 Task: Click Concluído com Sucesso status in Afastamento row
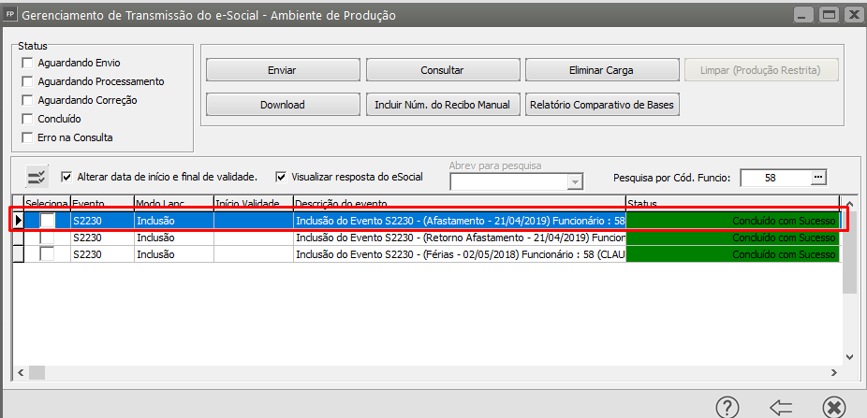coord(732,221)
